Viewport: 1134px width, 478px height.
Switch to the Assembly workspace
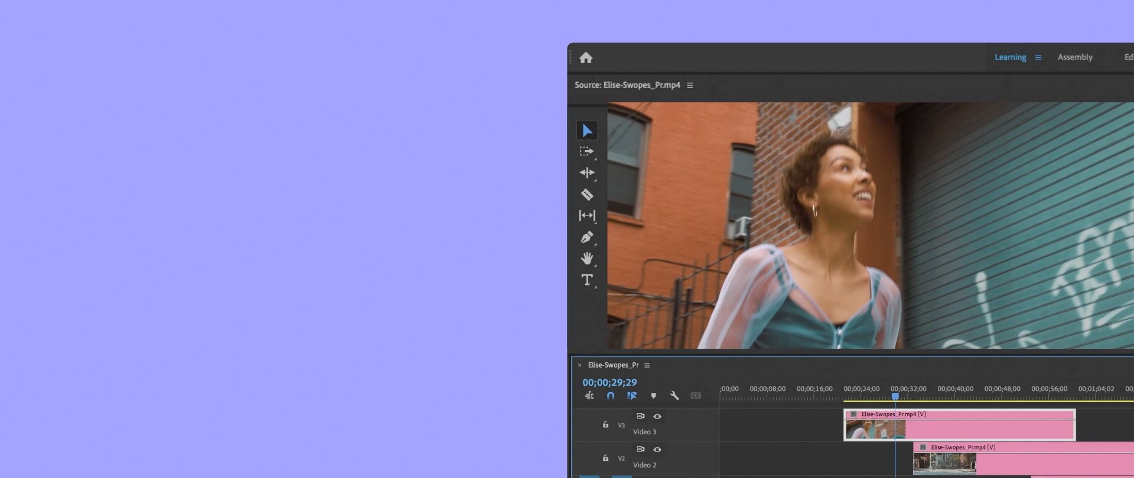tap(1074, 57)
